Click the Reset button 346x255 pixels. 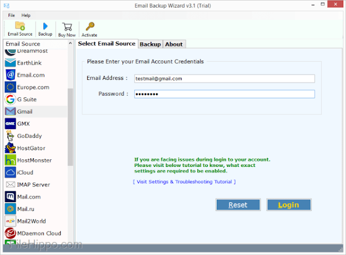238,205
